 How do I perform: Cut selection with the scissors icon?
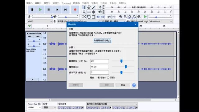coord(84,16)
